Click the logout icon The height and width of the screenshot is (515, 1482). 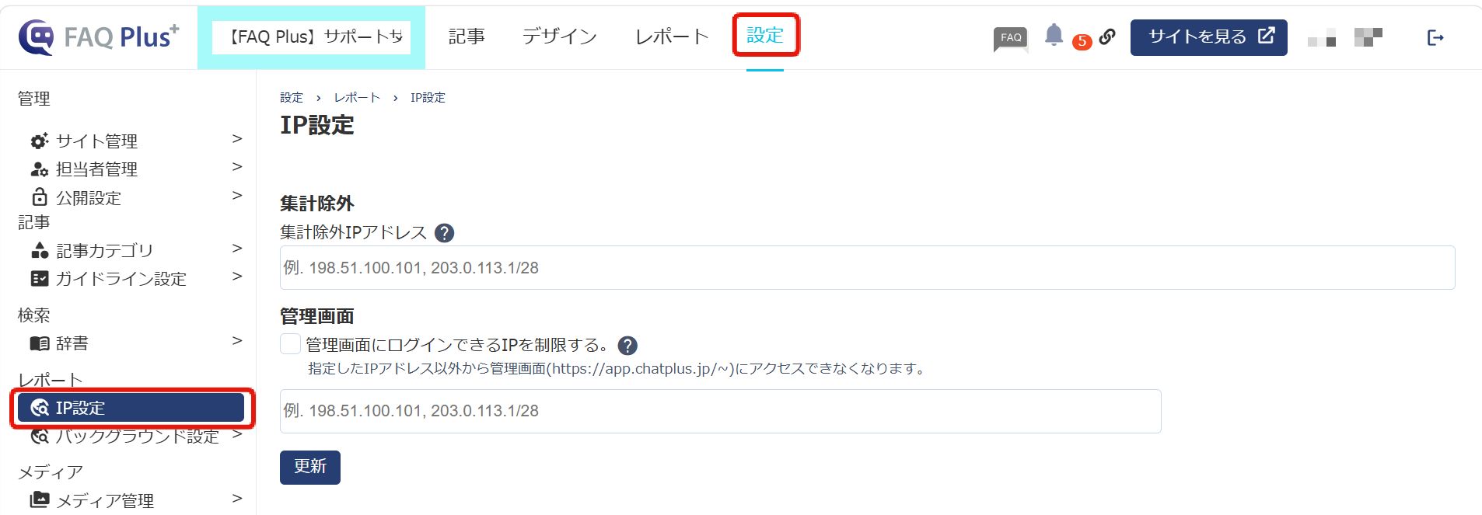[x=1435, y=37]
